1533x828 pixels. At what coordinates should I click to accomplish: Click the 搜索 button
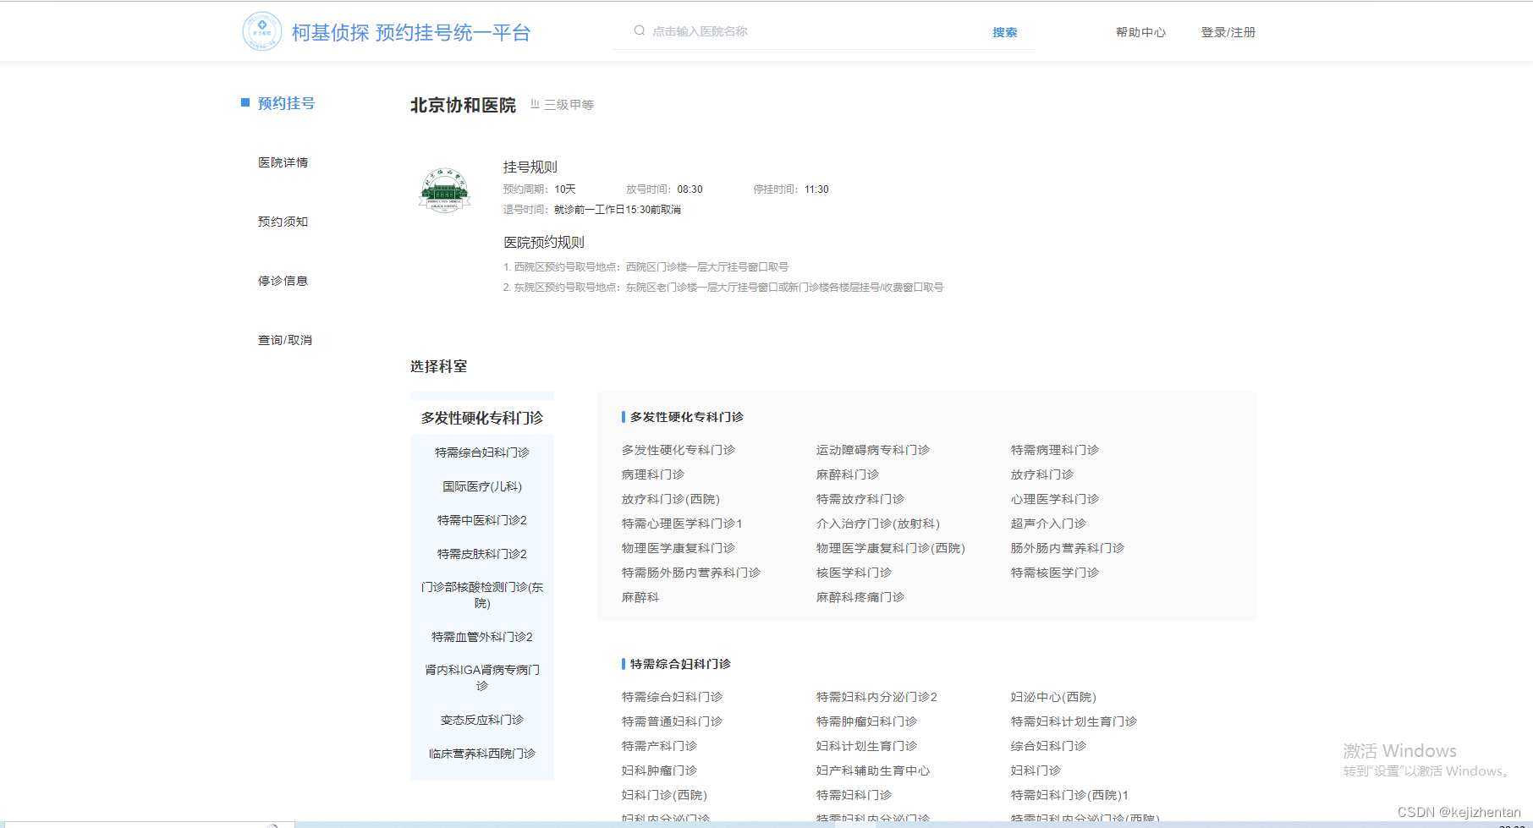pos(1005,32)
